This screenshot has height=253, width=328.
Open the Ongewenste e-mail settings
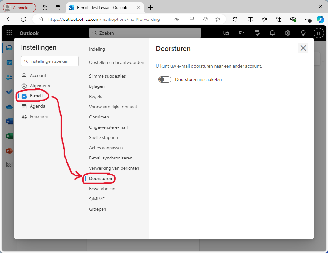click(x=108, y=127)
